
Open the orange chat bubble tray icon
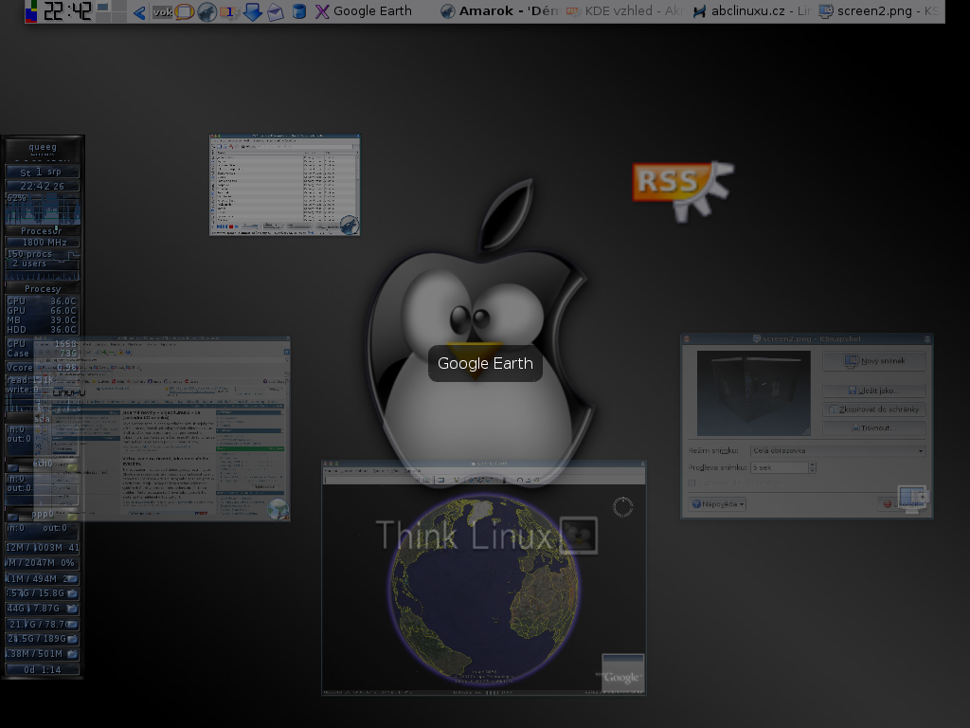[185, 11]
